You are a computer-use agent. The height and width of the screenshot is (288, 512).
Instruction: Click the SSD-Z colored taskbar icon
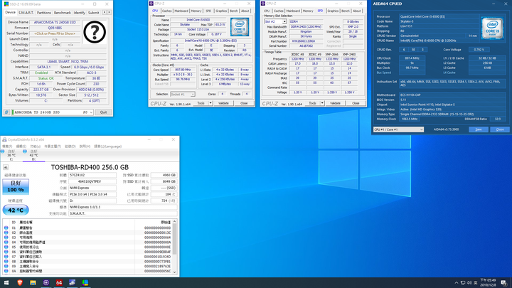point(85,283)
